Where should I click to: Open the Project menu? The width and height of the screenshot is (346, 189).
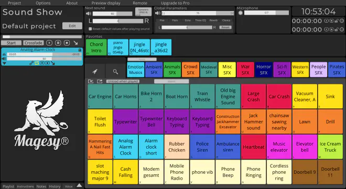(x=14, y=3)
